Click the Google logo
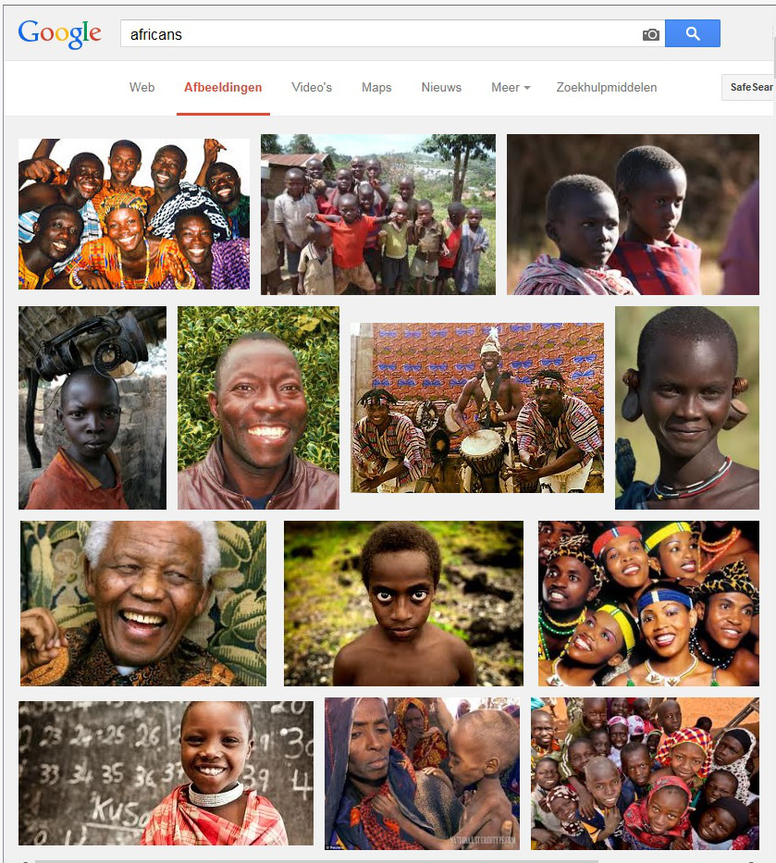This screenshot has width=776, height=863. coord(59,34)
